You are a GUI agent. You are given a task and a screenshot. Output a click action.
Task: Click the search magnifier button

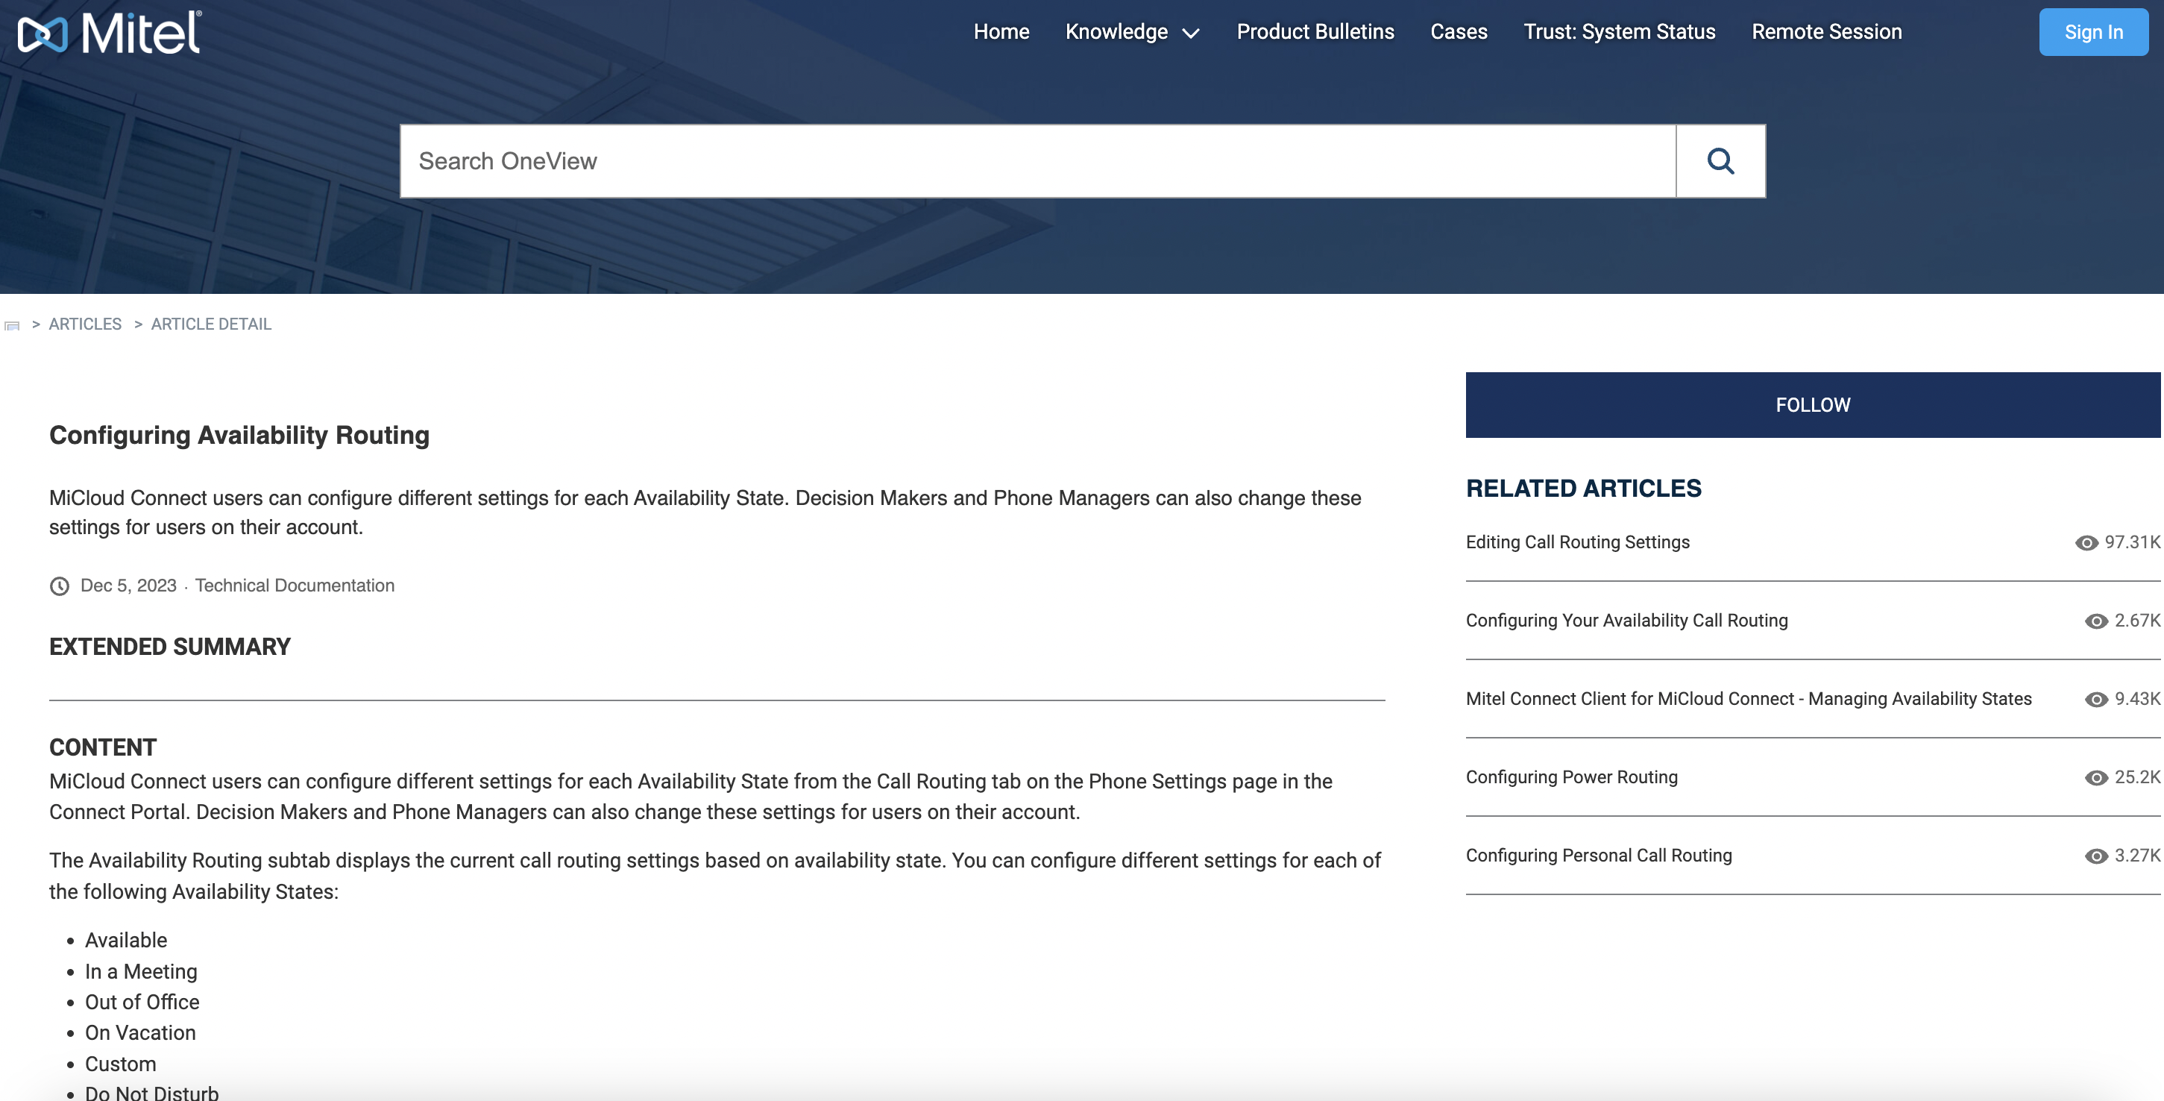pyautogui.click(x=1720, y=160)
